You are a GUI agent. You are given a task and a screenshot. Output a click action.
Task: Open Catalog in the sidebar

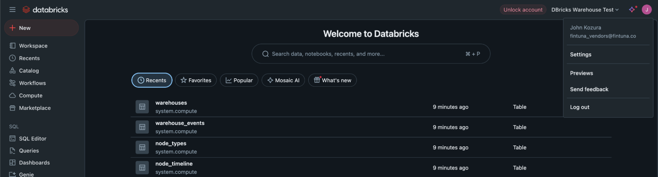click(x=29, y=71)
